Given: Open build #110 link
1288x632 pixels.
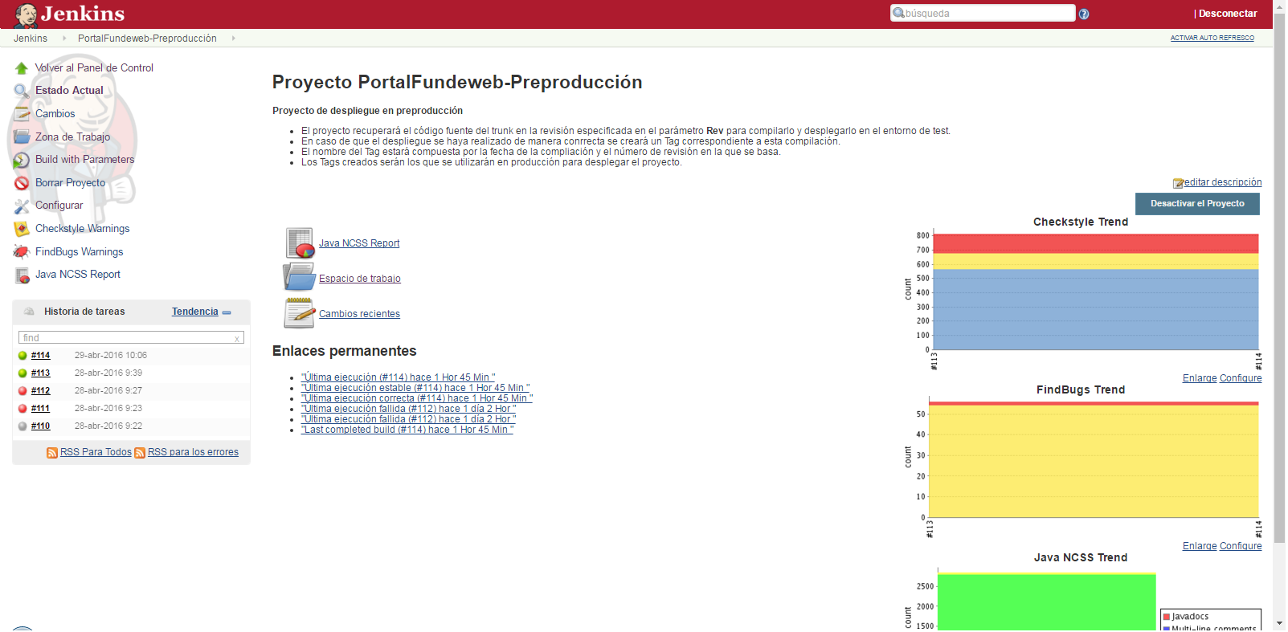Looking at the screenshot, I should point(40,426).
